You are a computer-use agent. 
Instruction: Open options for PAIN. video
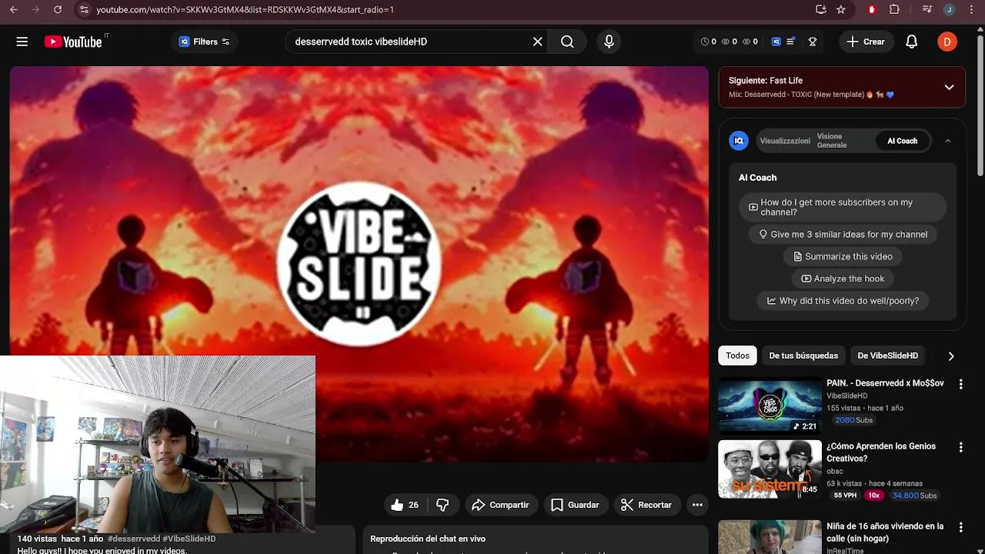pos(960,384)
